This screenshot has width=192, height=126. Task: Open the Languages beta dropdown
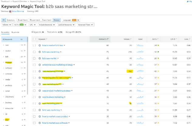pyautogui.click(x=71, y=20)
